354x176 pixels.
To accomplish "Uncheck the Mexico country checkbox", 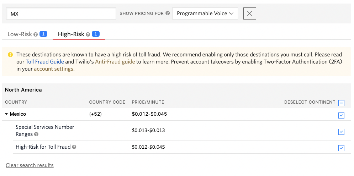I will pos(341,115).
